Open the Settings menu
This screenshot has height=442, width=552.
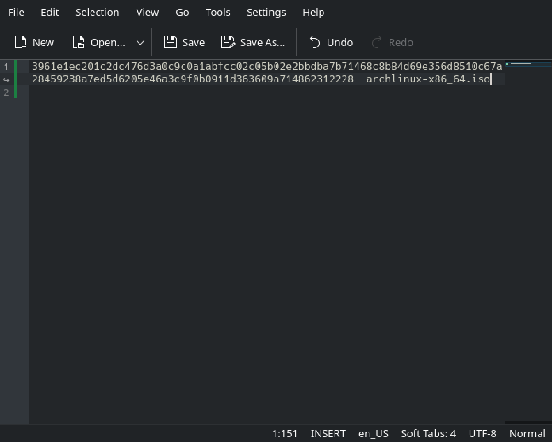click(x=266, y=12)
